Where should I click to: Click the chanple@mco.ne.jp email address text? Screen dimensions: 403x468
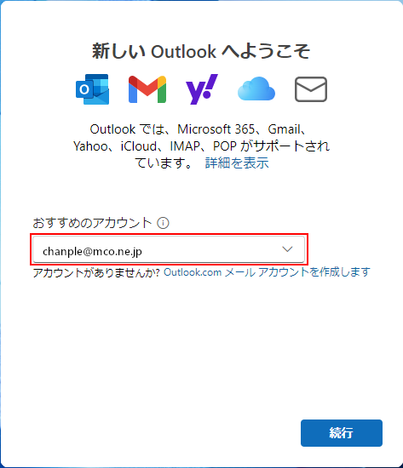click(92, 251)
